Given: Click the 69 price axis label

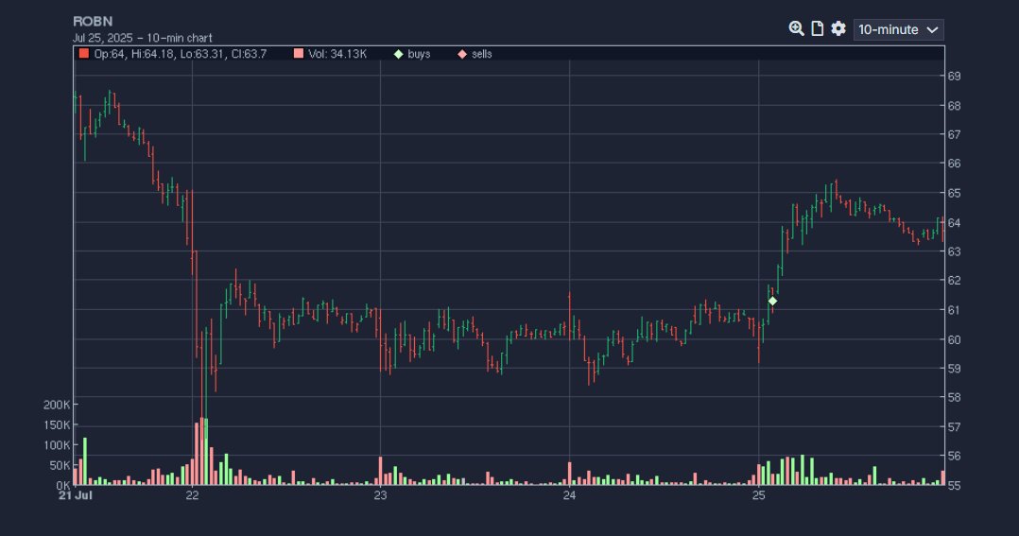Looking at the screenshot, I should click(954, 76).
